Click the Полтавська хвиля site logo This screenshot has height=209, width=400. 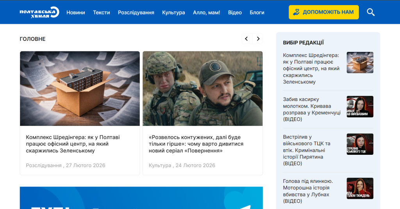(x=39, y=12)
